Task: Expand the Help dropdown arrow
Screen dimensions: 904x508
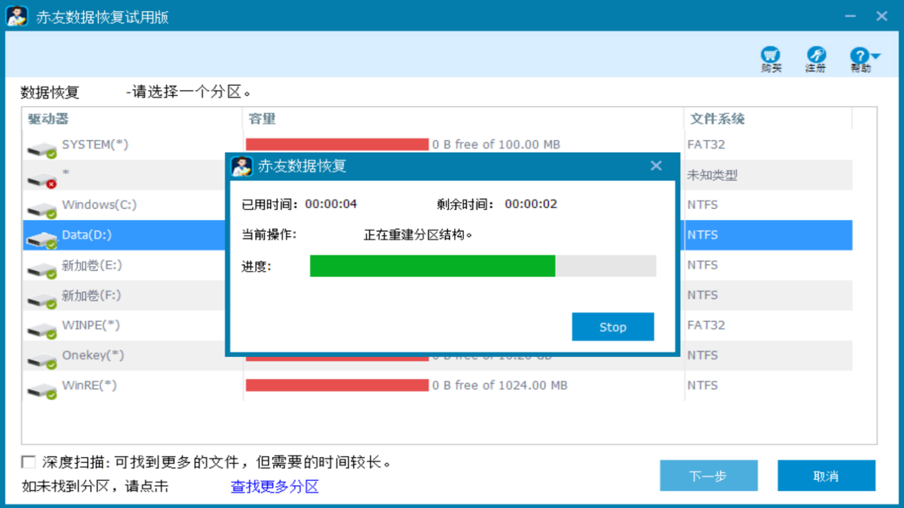Action: 876,56
